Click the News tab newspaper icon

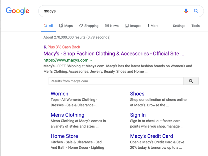pyautogui.click(x=107, y=26)
